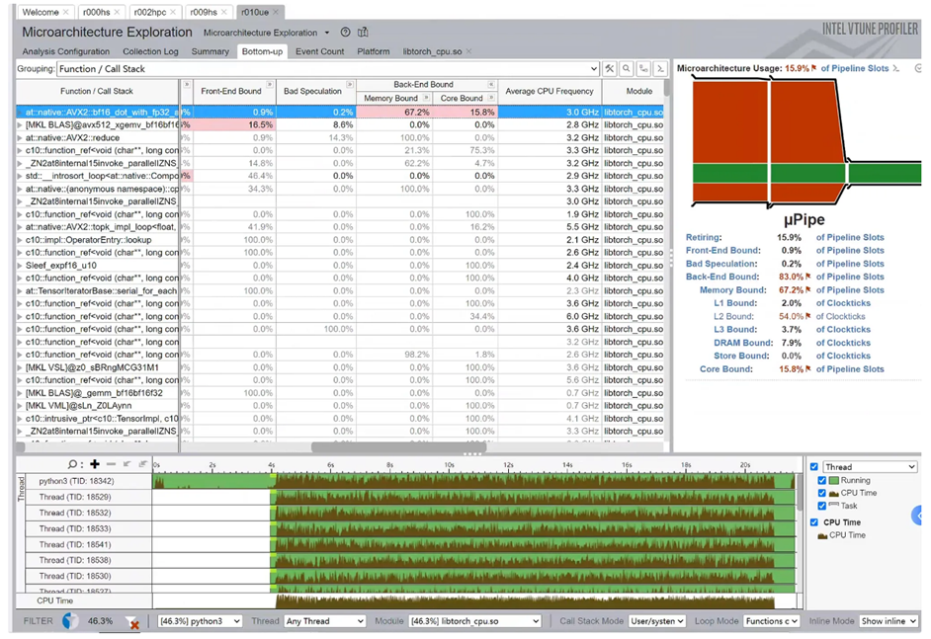Click the filter pie chart icon
Image resolution: width=931 pixels, height=639 pixels.
coord(70,620)
